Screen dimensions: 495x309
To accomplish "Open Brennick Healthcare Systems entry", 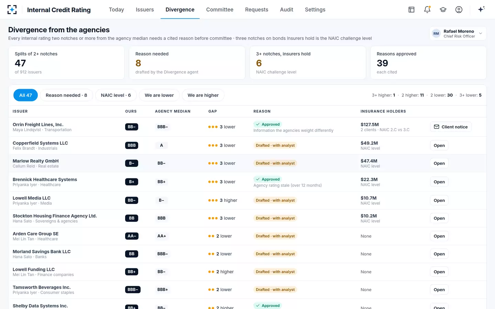I will coord(439,182).
